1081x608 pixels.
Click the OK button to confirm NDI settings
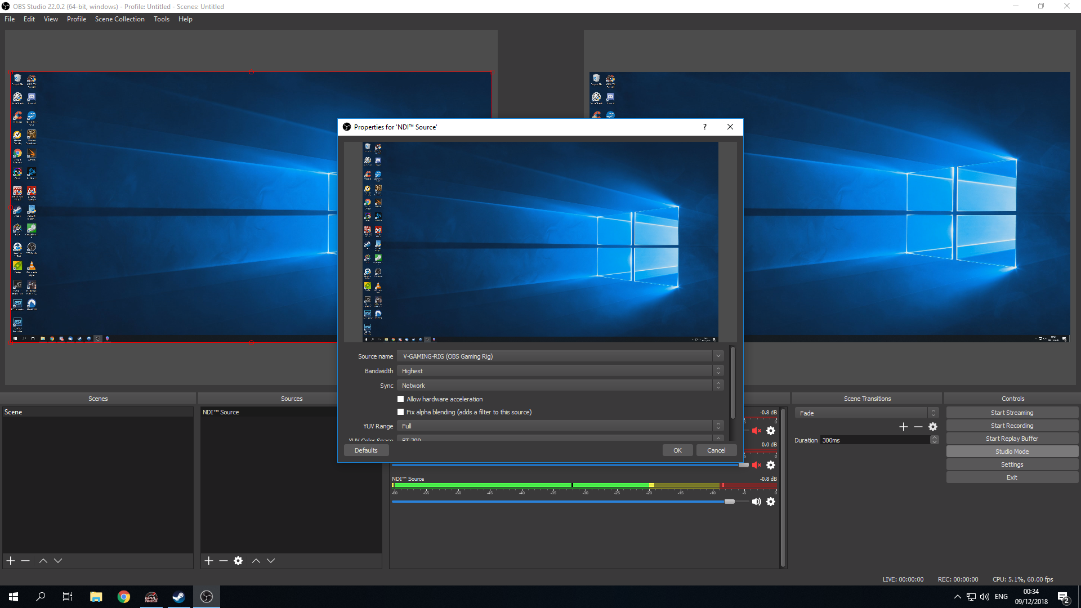pos(676,450)
